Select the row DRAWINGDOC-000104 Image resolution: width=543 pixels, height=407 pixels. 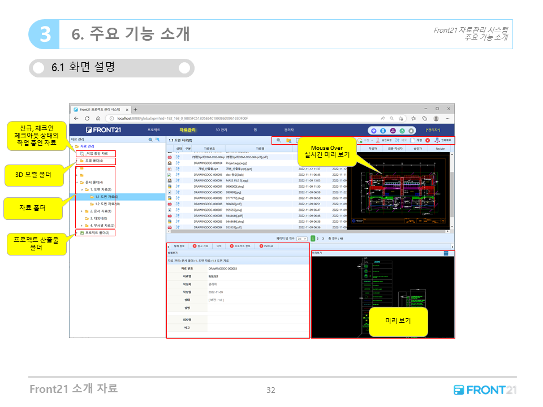click(x=257, y=163)
